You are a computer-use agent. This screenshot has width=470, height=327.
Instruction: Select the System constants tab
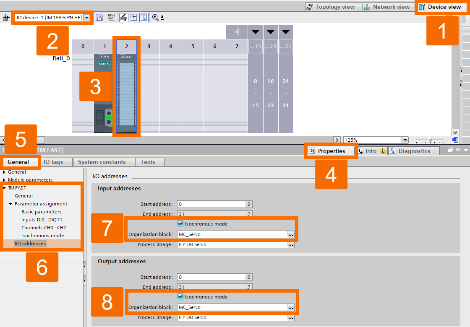(x=102, y=162)
